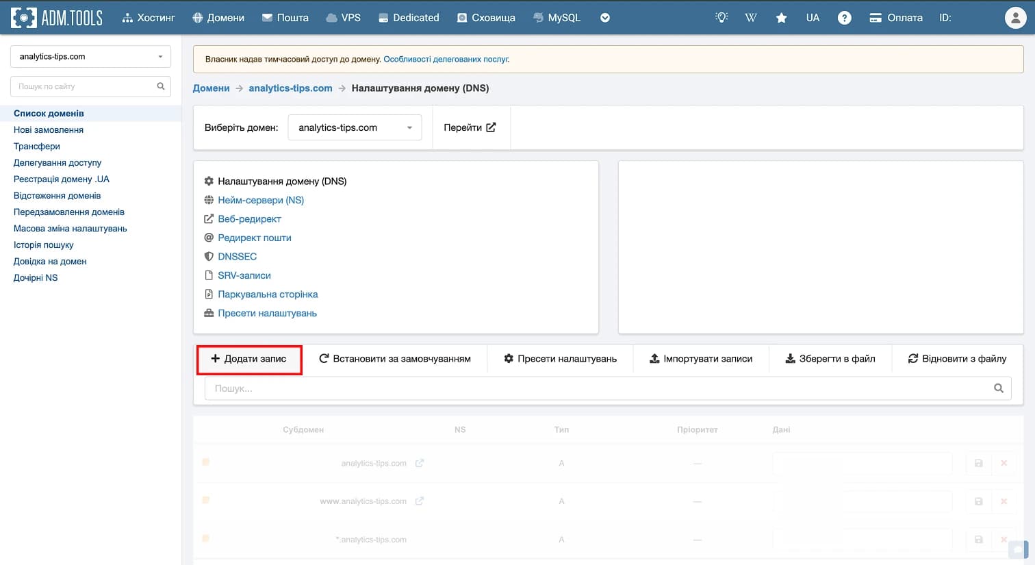Screen dimensions: 1035x565
Task: Open the VPS section
Action: click(333, 18)
